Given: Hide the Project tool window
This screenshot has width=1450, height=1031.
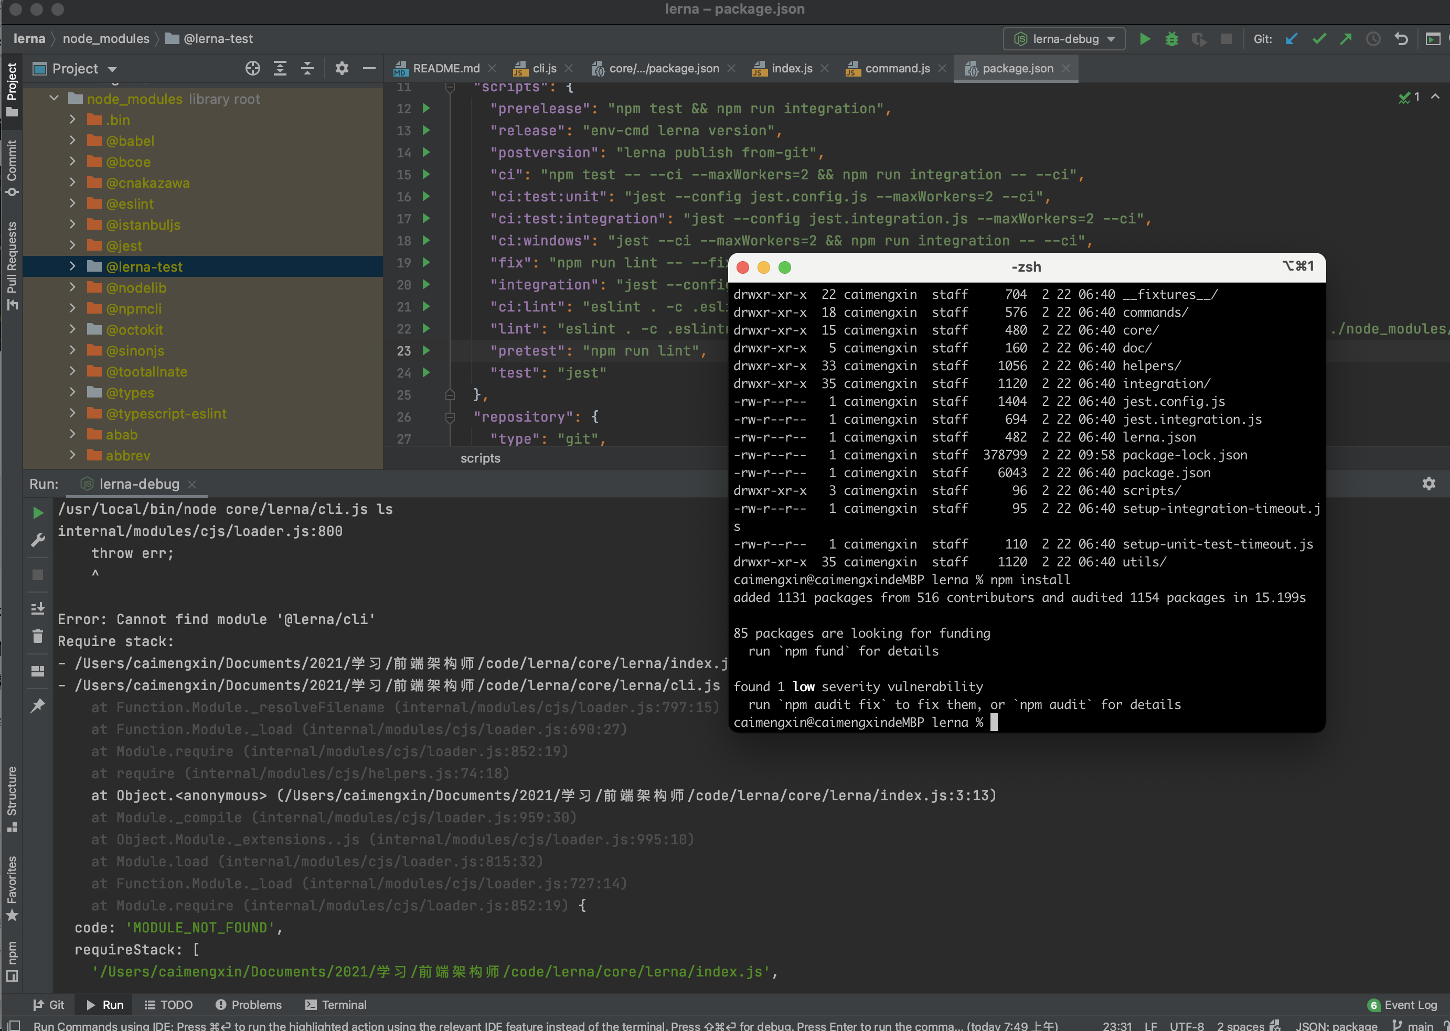Looking at the screenshot, I should click(x=369, y=69).
